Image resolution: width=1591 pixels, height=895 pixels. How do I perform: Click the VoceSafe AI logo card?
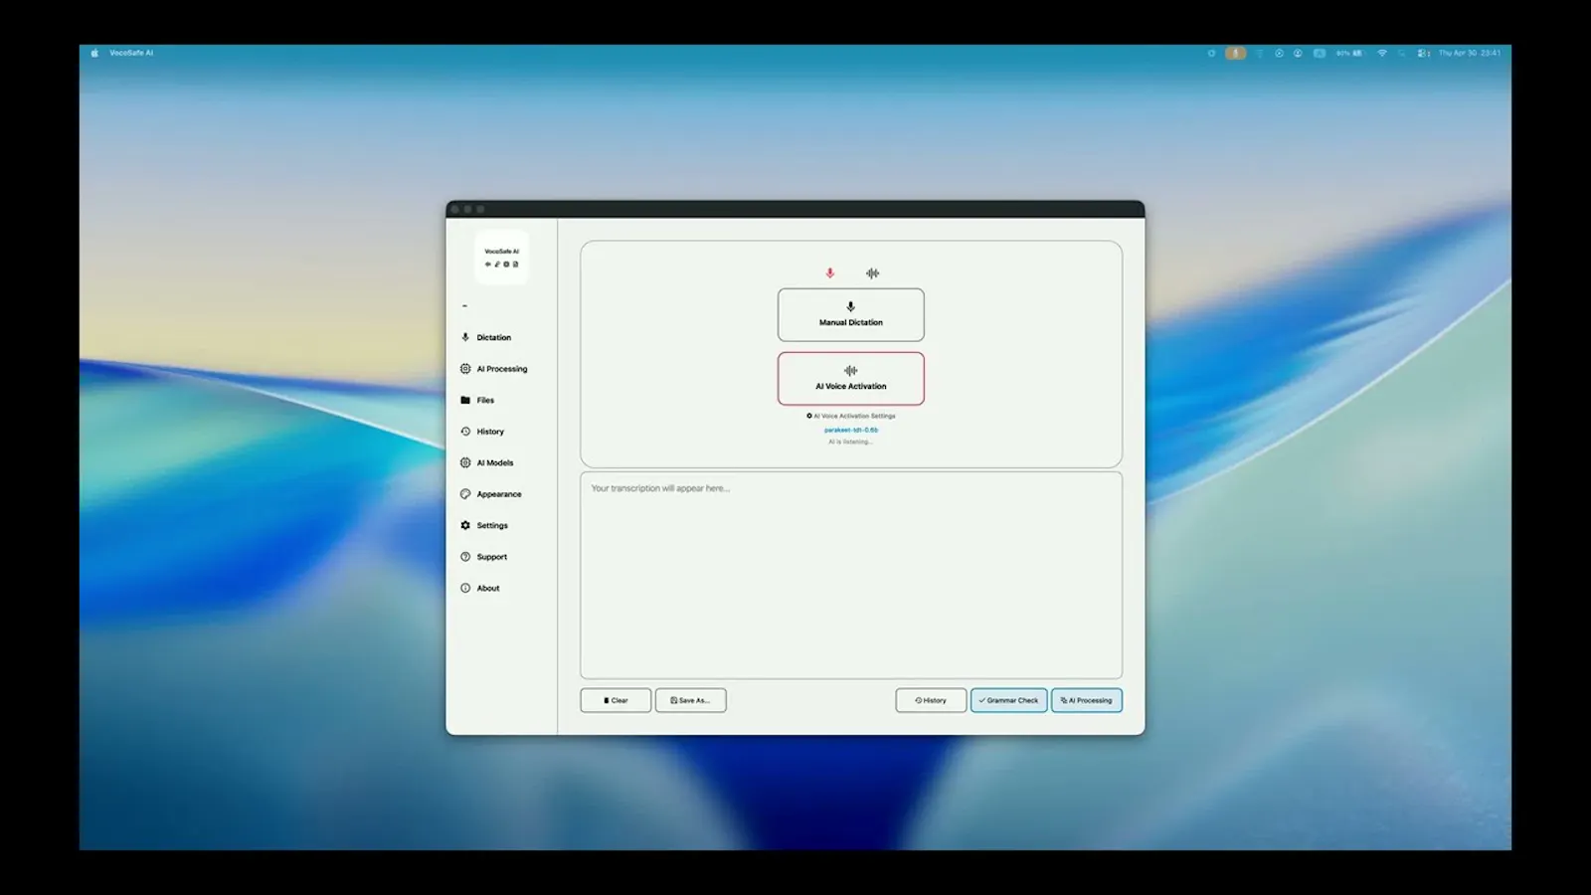pos(501,258)
